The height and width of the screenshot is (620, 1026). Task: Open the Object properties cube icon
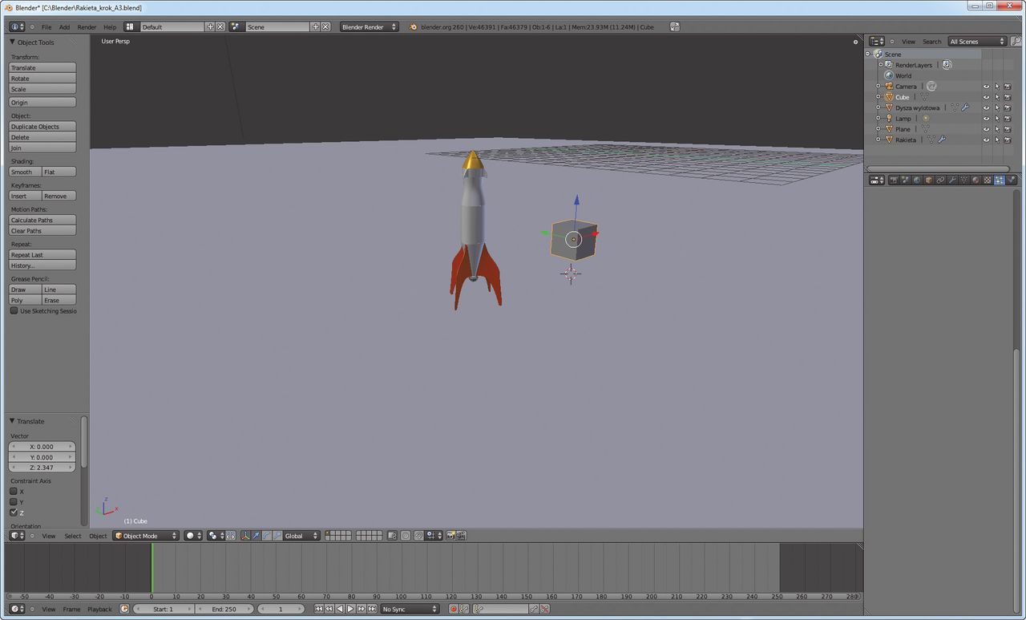929,180
